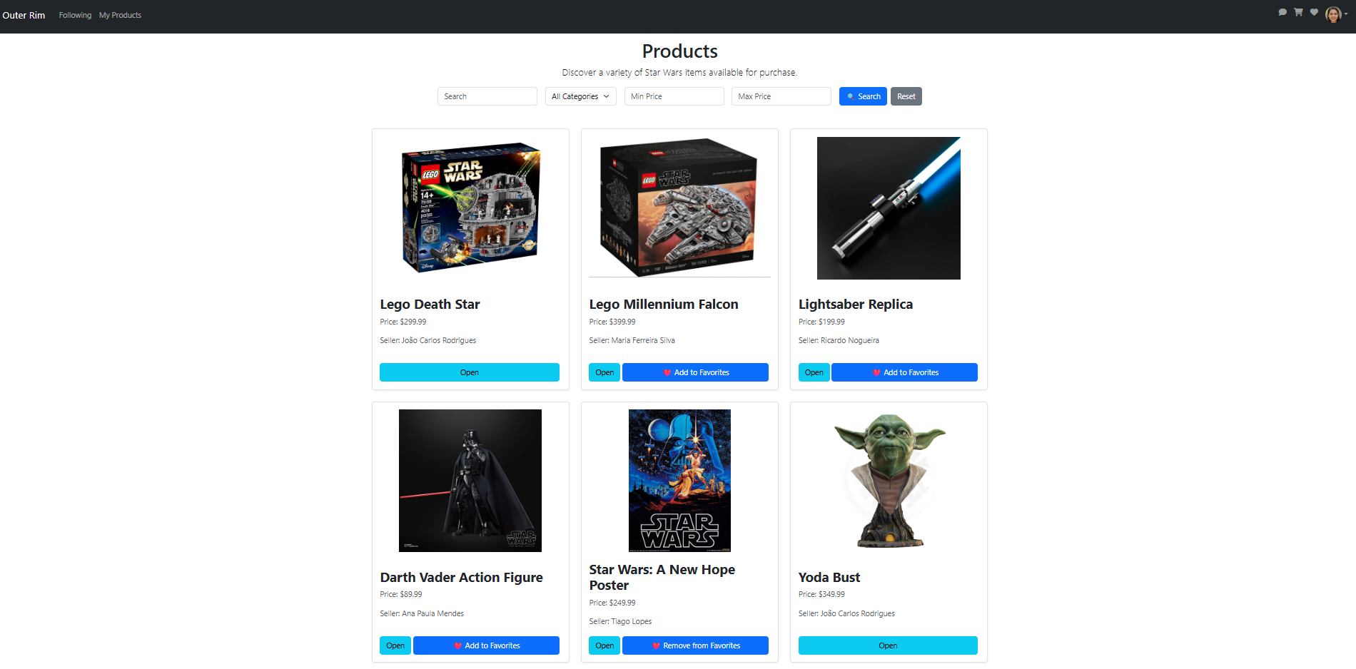The image size is (1356, 669).
Task: Reset the product filters
Action: 906,96
